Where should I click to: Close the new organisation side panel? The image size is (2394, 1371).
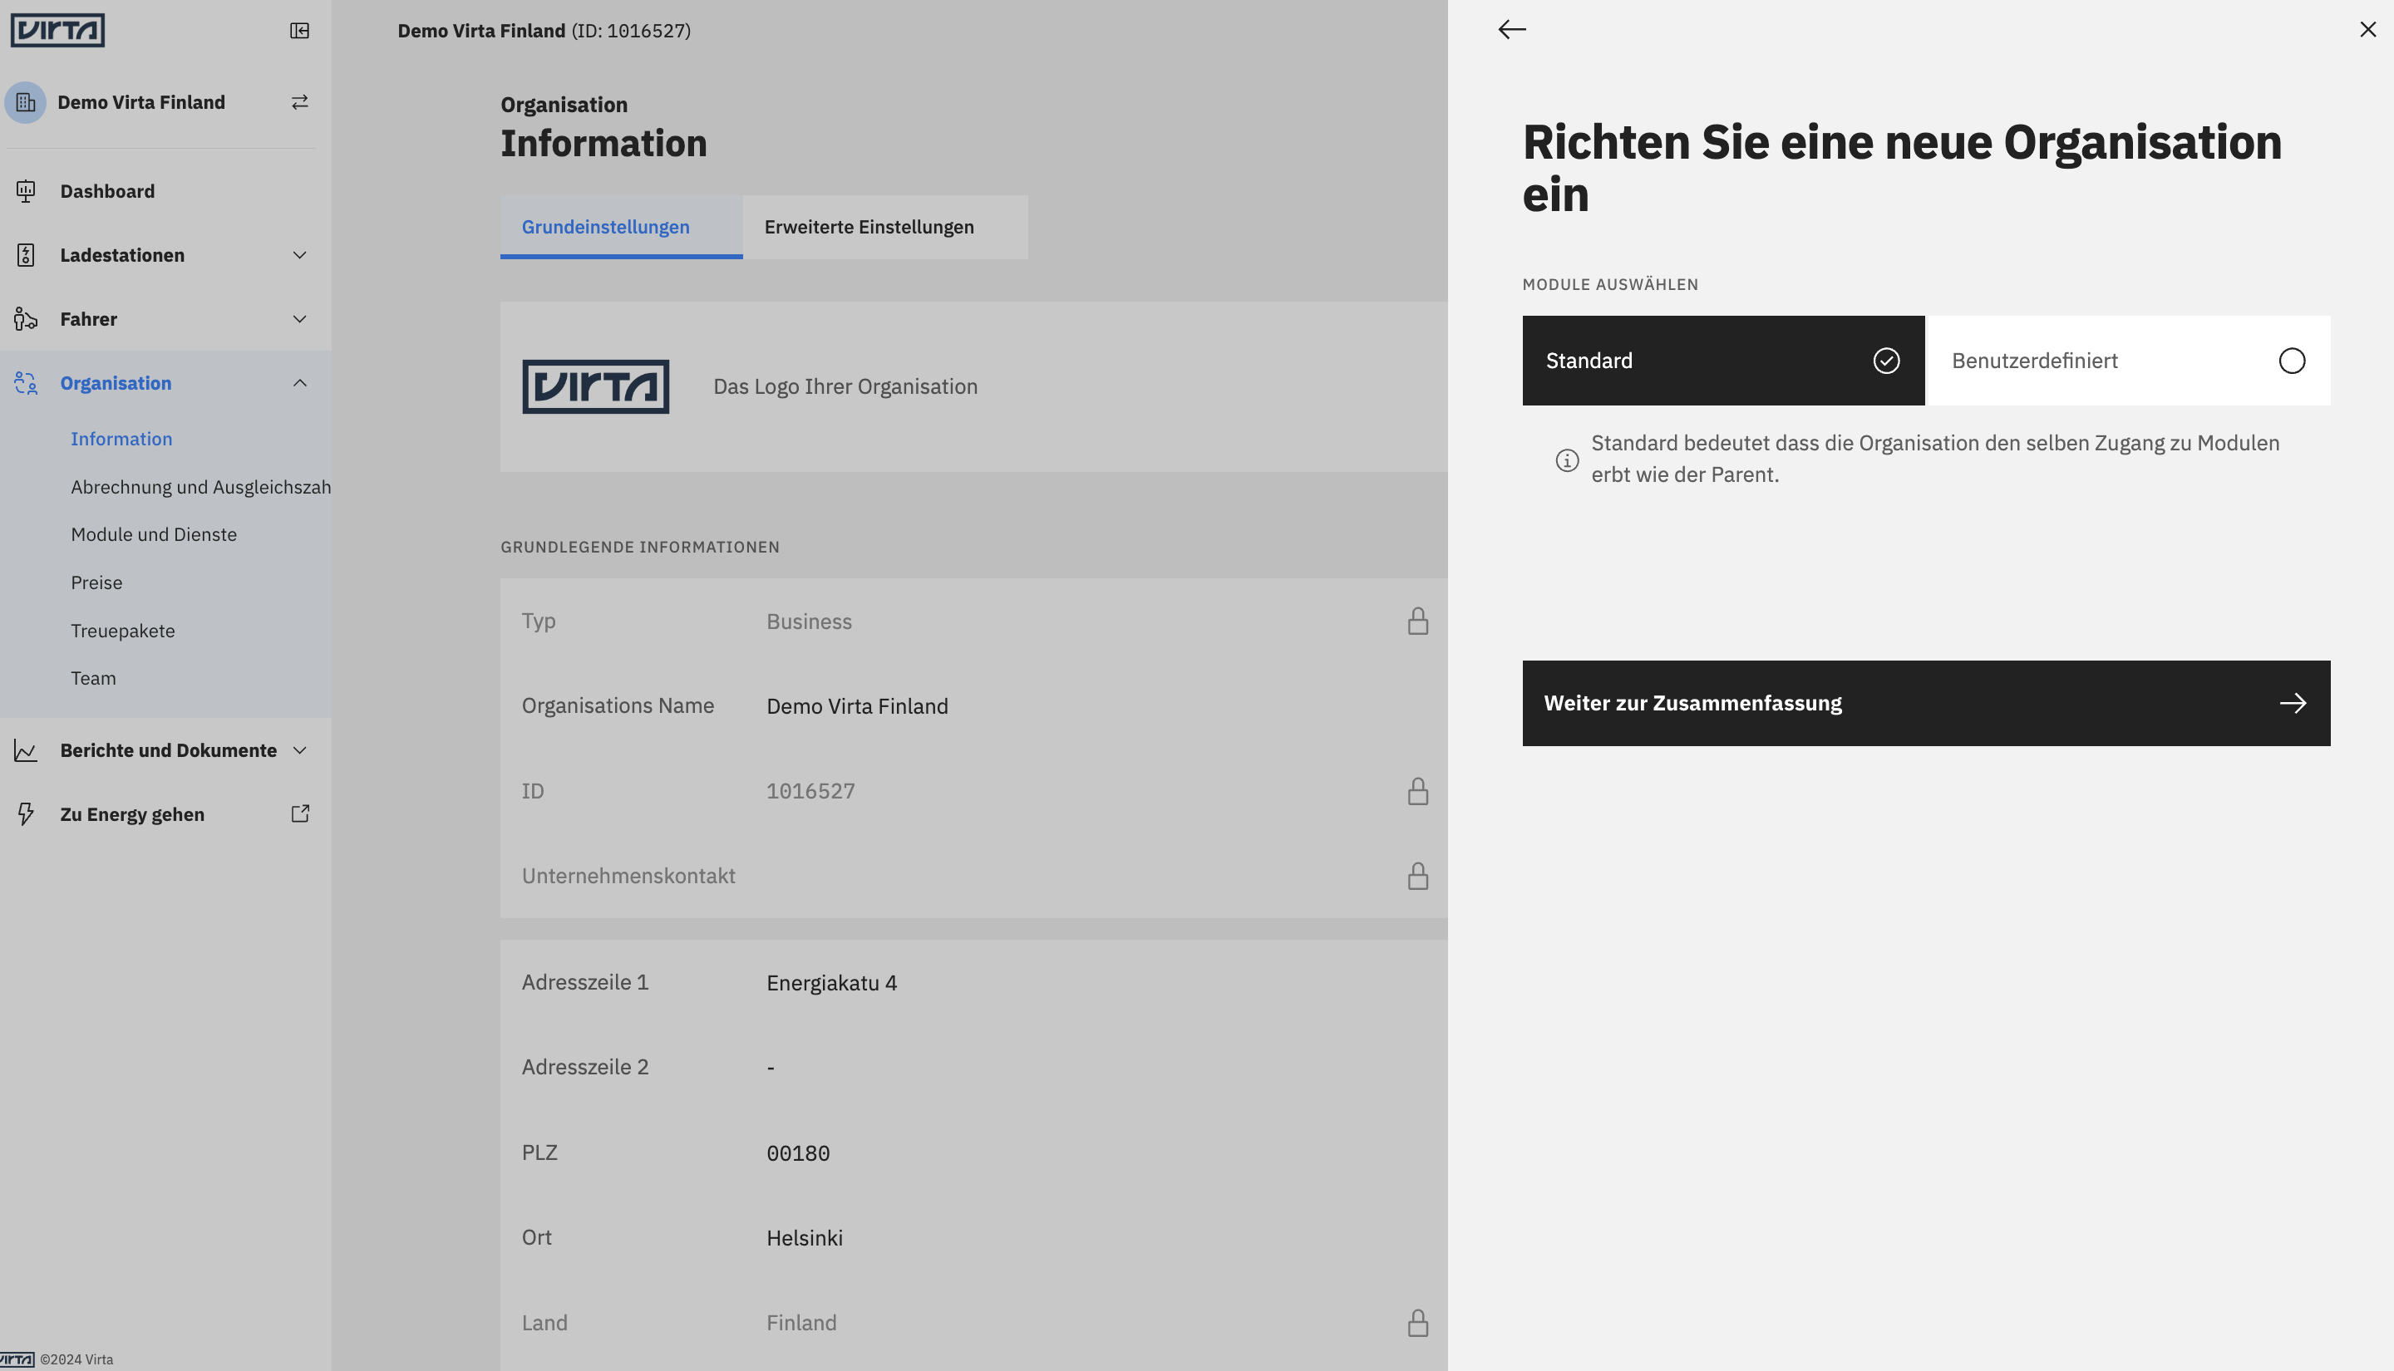2367,30
